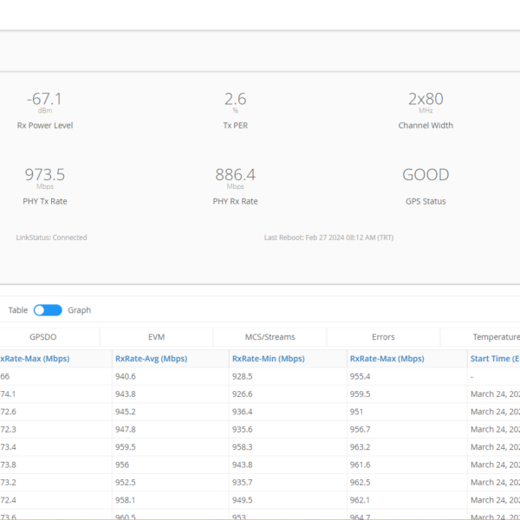Viewport: 520px width, 520px height.
Task: Click the Graph label beside the switch
Action: (x=79, y=310)
